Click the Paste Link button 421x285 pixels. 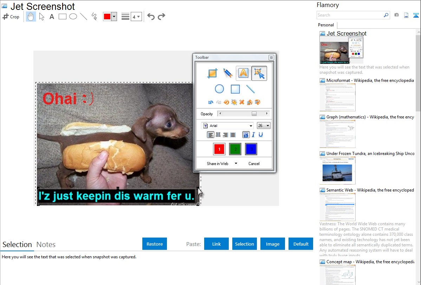pyautogui.click(x=216, y=244)
